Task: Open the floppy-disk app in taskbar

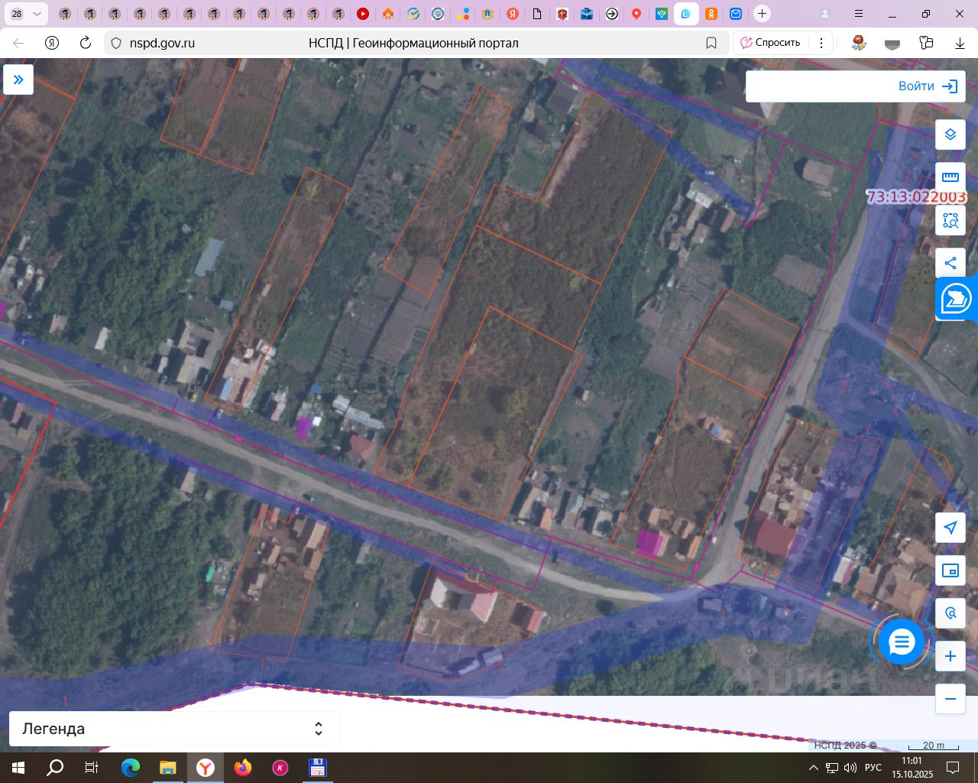Action: [318, 768]
